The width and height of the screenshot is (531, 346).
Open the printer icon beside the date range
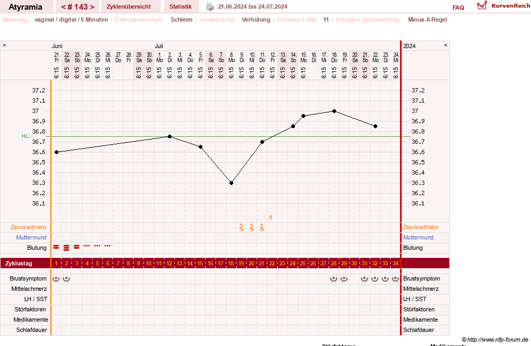(210, 6)
